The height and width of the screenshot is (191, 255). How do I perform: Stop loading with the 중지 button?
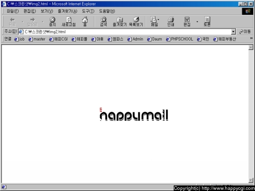click(52, 21)
